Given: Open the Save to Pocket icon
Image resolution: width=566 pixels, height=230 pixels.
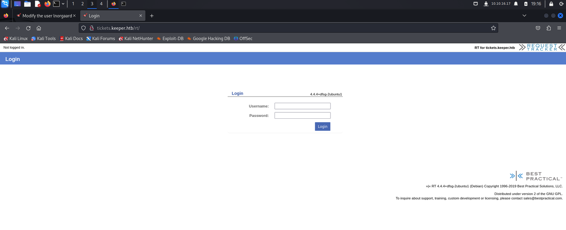Looking at the screenshot, I should tap(538, 28).
